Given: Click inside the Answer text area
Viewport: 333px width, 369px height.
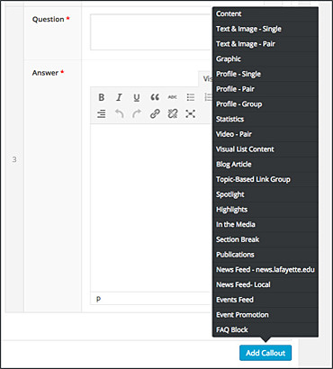Looking at the screenshot, I should 151,208.
